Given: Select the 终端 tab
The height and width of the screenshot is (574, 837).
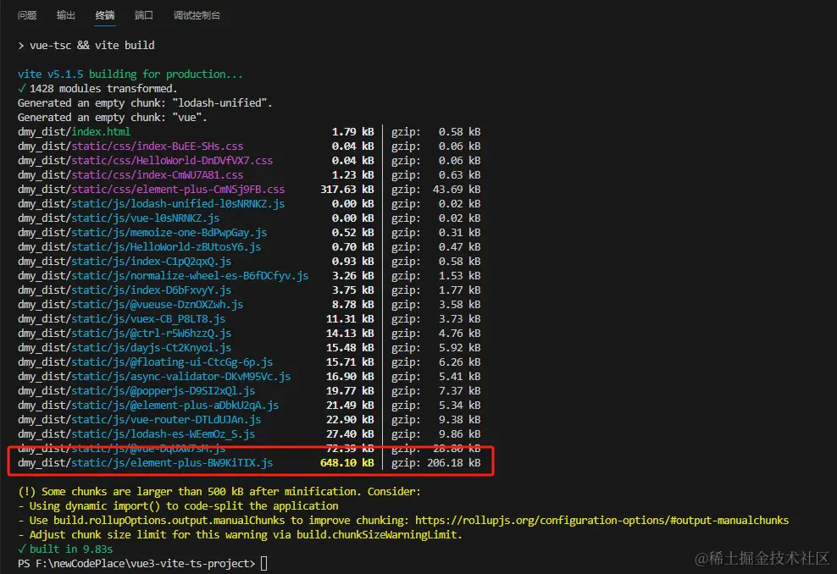Looking at the screenshot, I should pyautogui.click(x=105, y=15).
